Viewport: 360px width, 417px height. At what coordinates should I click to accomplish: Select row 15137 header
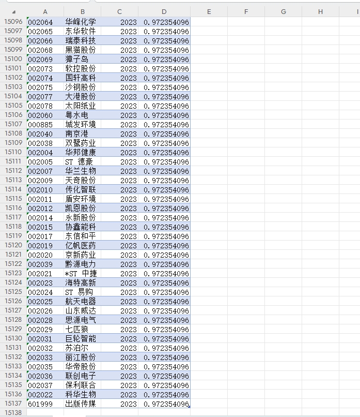(13, 403)
